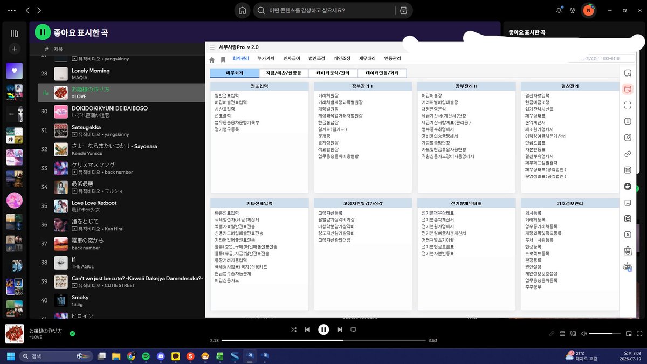647x364 pixels.
Task: Open 일반전표입력
Action: [x=227, y=95]
